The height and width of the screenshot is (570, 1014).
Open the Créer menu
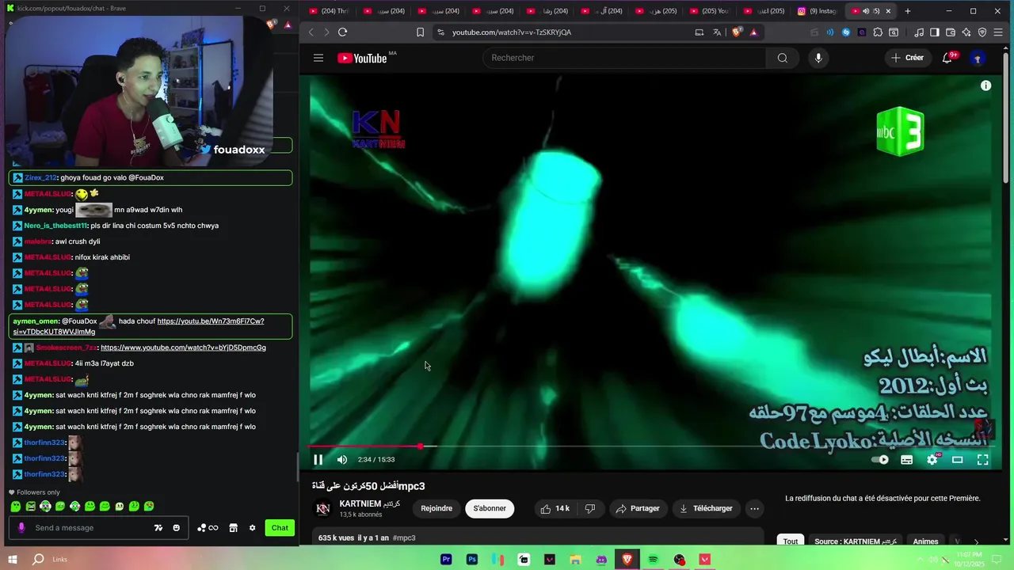(906, 58)
